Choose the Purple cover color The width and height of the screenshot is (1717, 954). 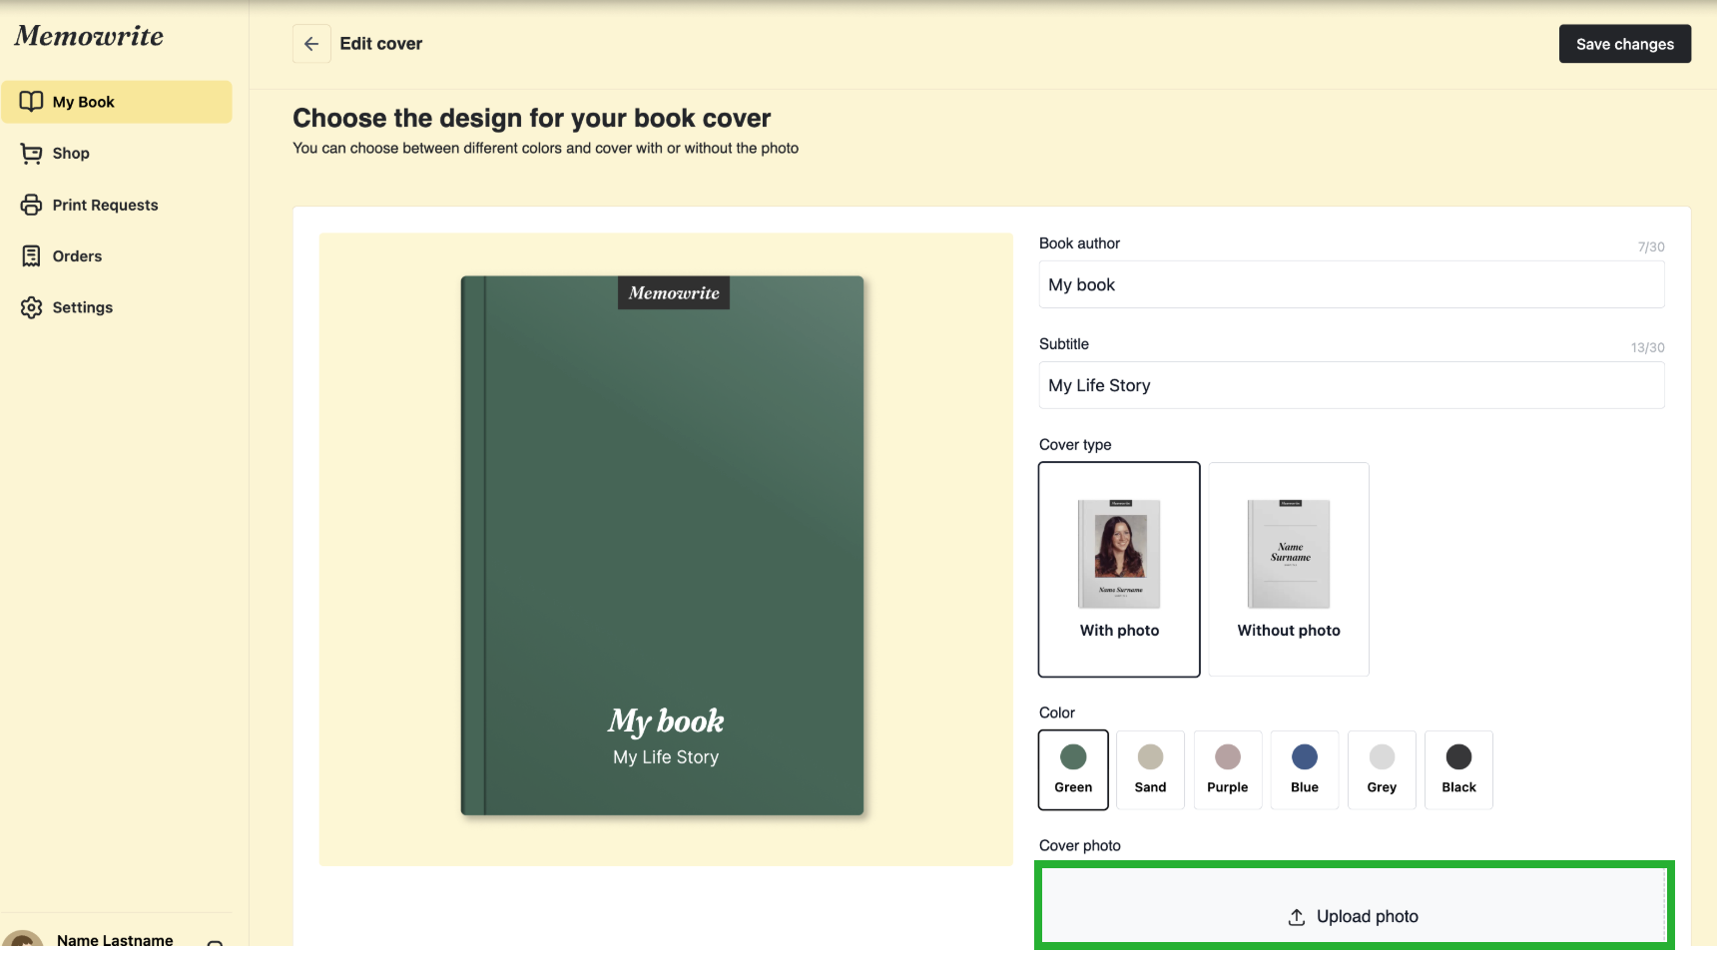1227,769
